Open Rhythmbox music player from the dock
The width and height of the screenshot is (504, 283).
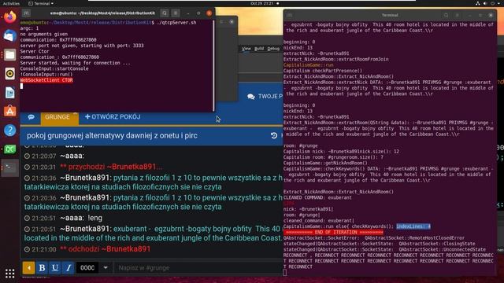click(x=10, y=73)
